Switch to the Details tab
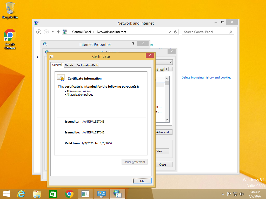 click(69, 65)
